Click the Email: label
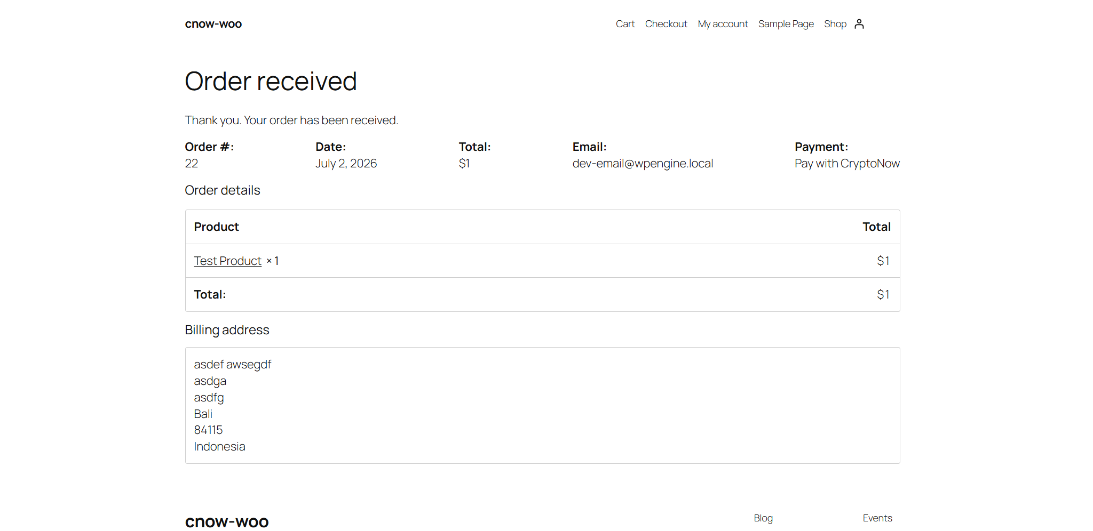The width and height of the screenshot is (1093, 531). pyautogui.click(x=590, y=147)
